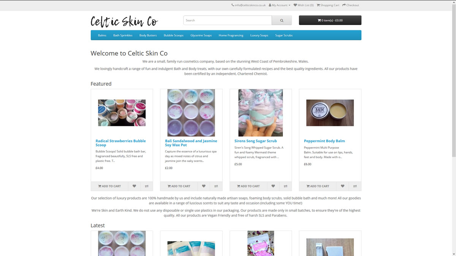Add Sirens Song Sugar Scrub to cart
The width and height of the screenshot is (456, 256).
(x=249, y=186)
